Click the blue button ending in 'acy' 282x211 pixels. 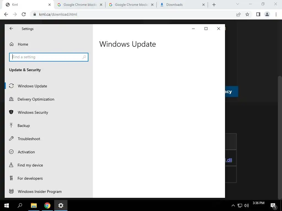231,91
